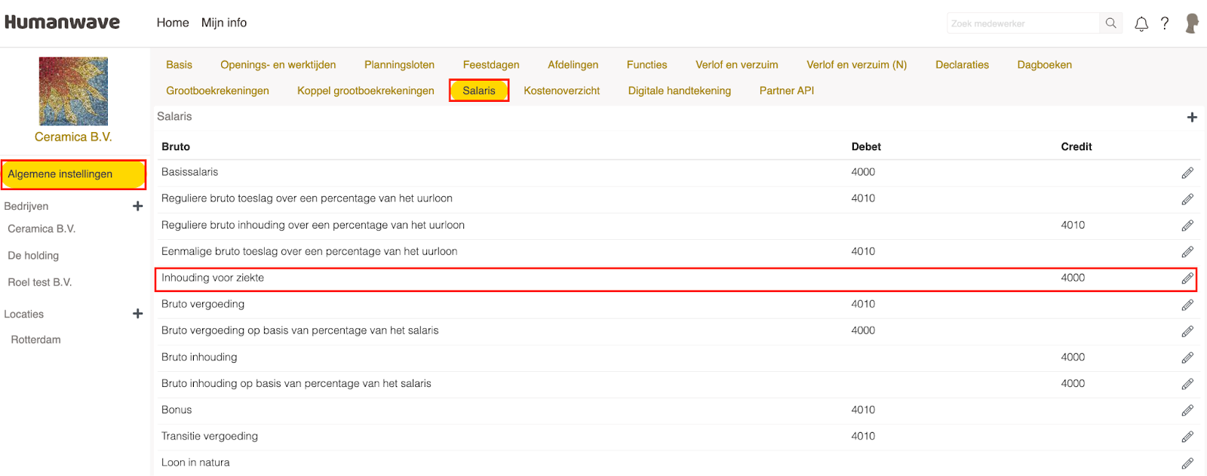1207x476 pixels.
Task: Add a location via Locaties plus icon
Action: pyautogui.click(x=137, y=314)
